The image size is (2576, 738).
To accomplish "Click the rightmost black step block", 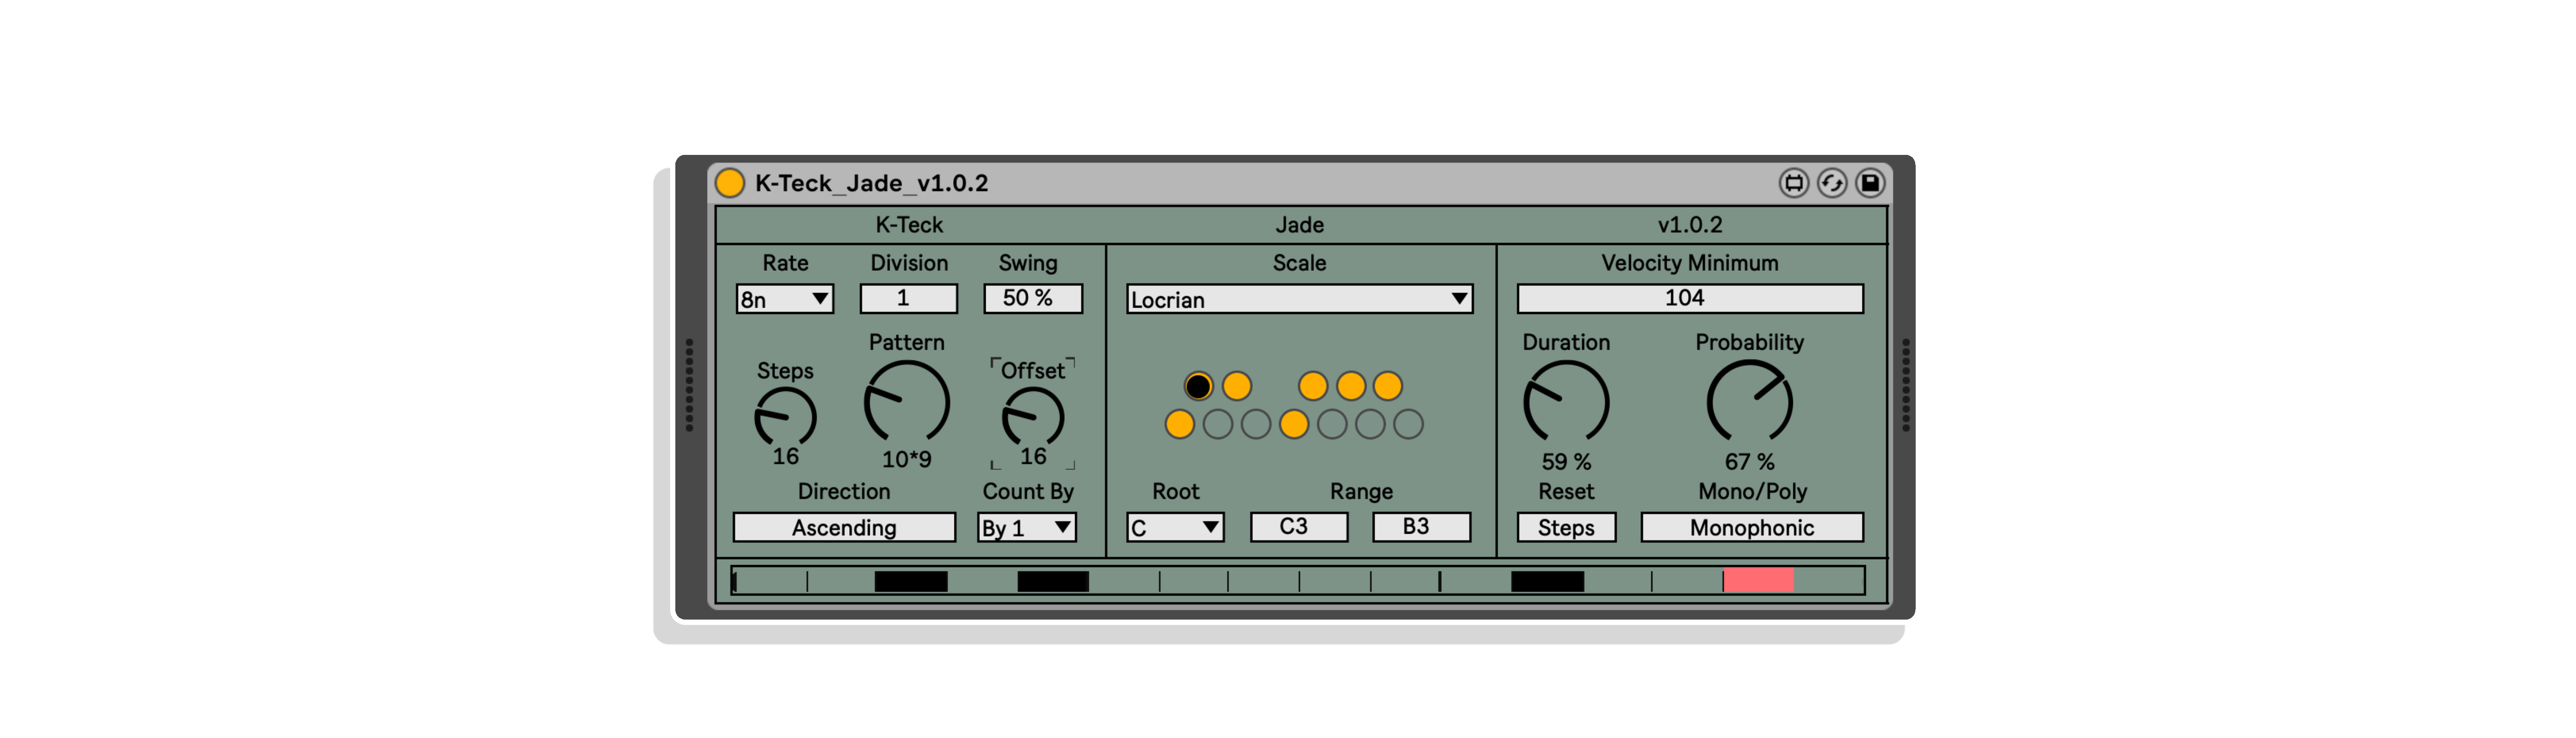I will pyautogui.click(x=1547, y=581).
